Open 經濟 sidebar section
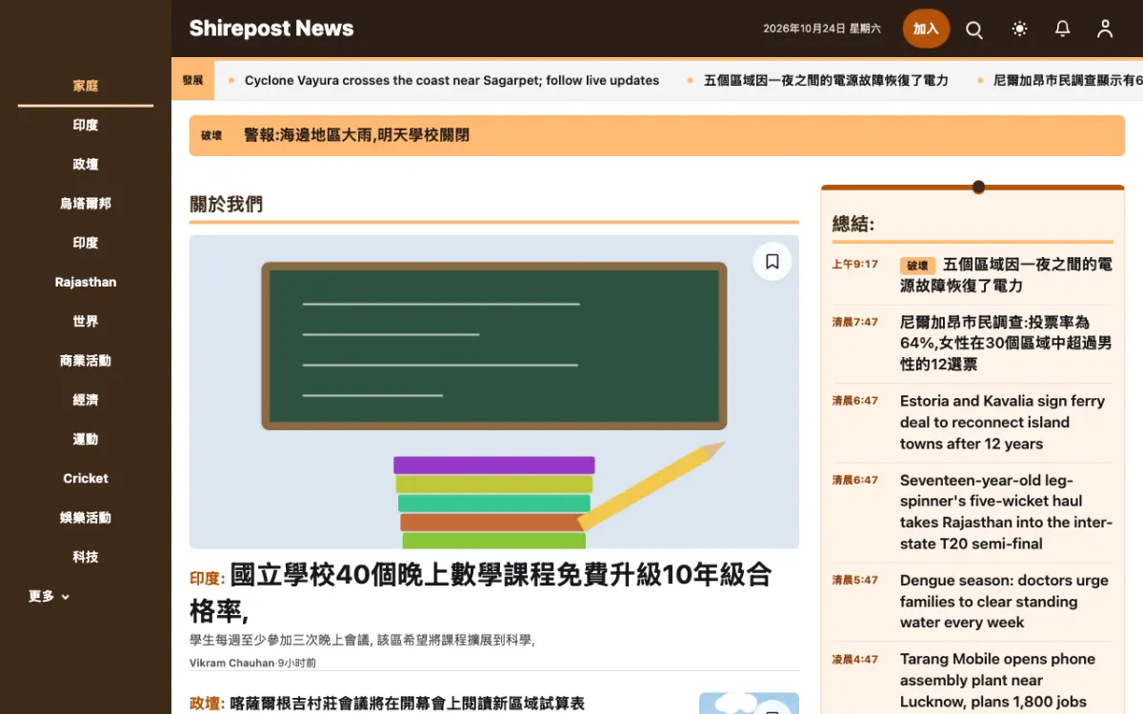 [x=86, y=400]
